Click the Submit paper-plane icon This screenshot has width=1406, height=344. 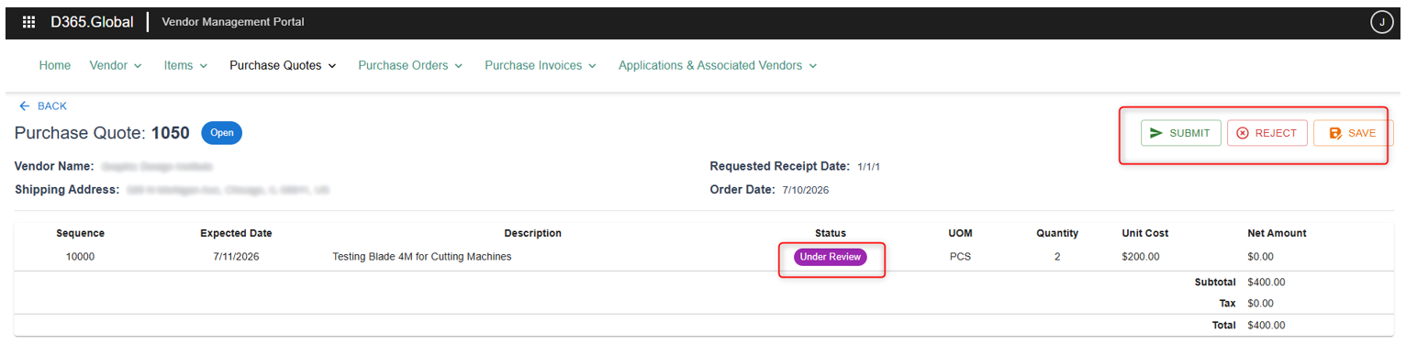point(1156,133)
